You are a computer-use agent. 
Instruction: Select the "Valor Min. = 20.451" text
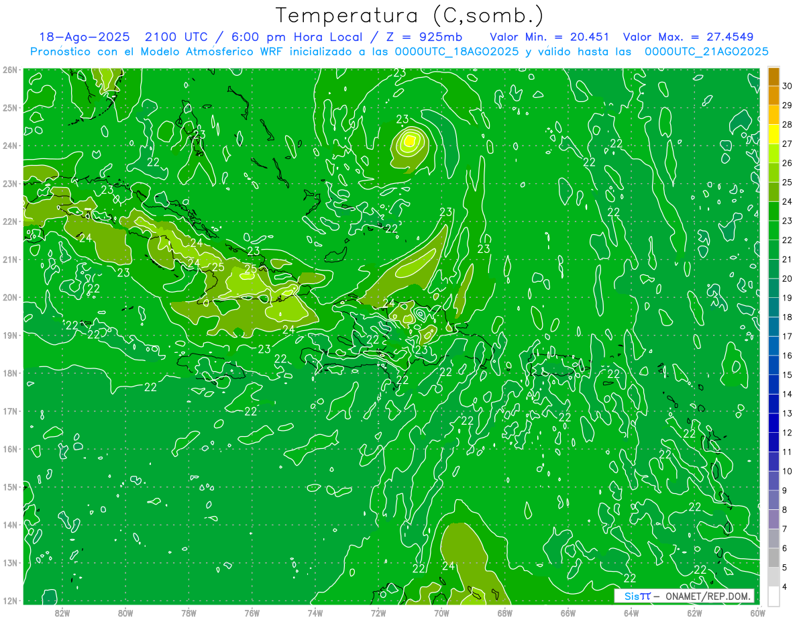coord(550,37)
